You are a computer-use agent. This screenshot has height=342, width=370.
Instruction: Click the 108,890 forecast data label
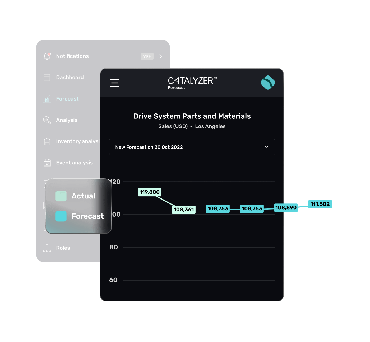(286, 207)
